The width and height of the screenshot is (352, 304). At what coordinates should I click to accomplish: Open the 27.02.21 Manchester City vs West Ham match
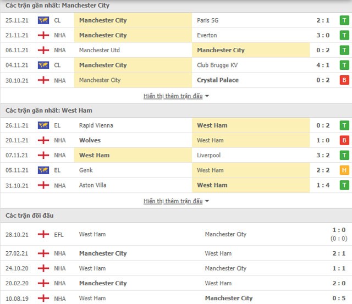pos(176,253)
